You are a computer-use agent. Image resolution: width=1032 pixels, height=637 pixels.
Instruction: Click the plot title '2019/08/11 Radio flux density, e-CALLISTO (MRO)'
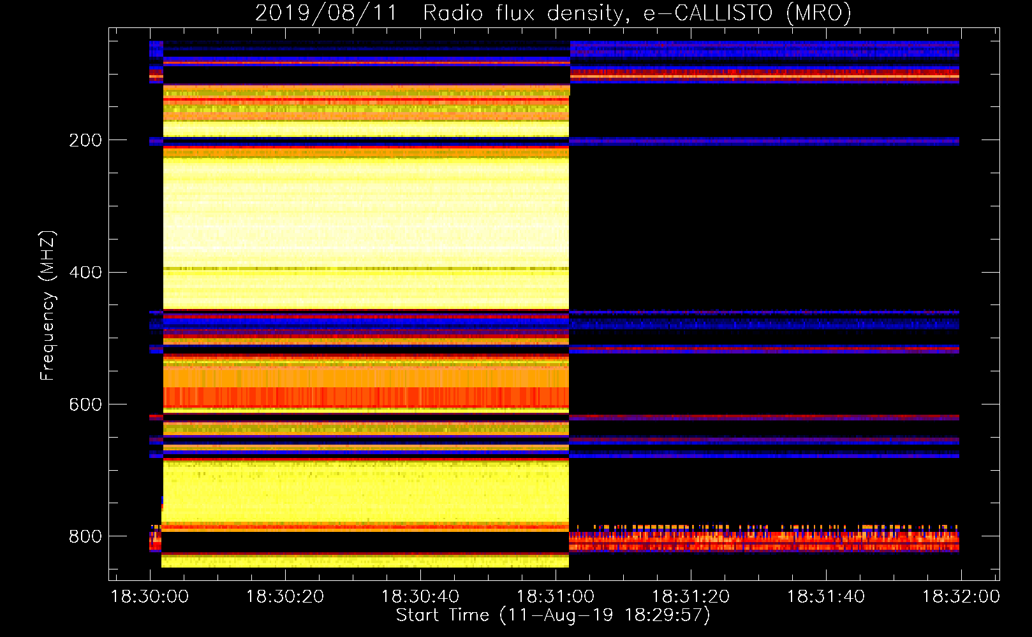point(553,13)
